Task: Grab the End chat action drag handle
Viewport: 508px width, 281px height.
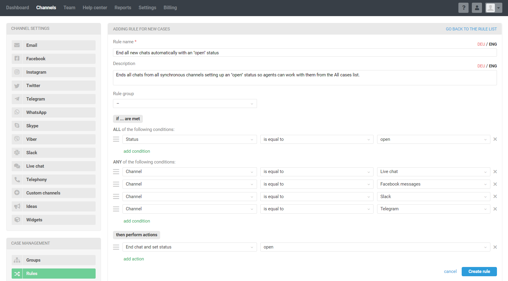Action: [x=116, y=247]
